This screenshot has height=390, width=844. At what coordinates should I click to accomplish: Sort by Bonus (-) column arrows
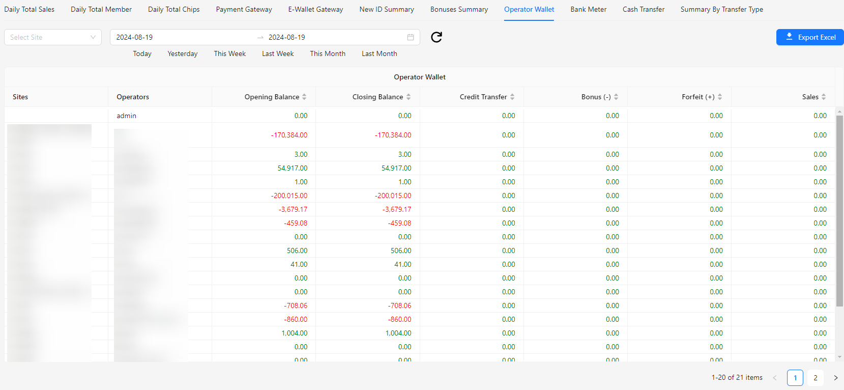pyautogui.click(x=616, y=97)
